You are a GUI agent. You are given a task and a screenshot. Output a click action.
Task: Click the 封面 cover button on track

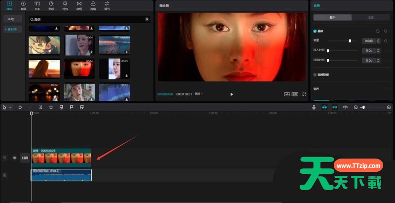point(24,158)
